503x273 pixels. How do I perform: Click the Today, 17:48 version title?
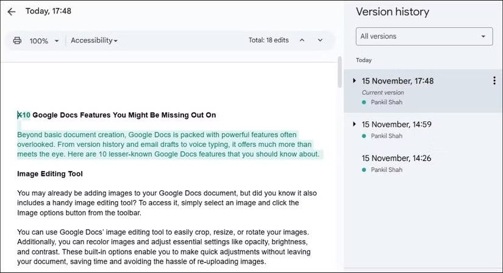coord(48,11)
